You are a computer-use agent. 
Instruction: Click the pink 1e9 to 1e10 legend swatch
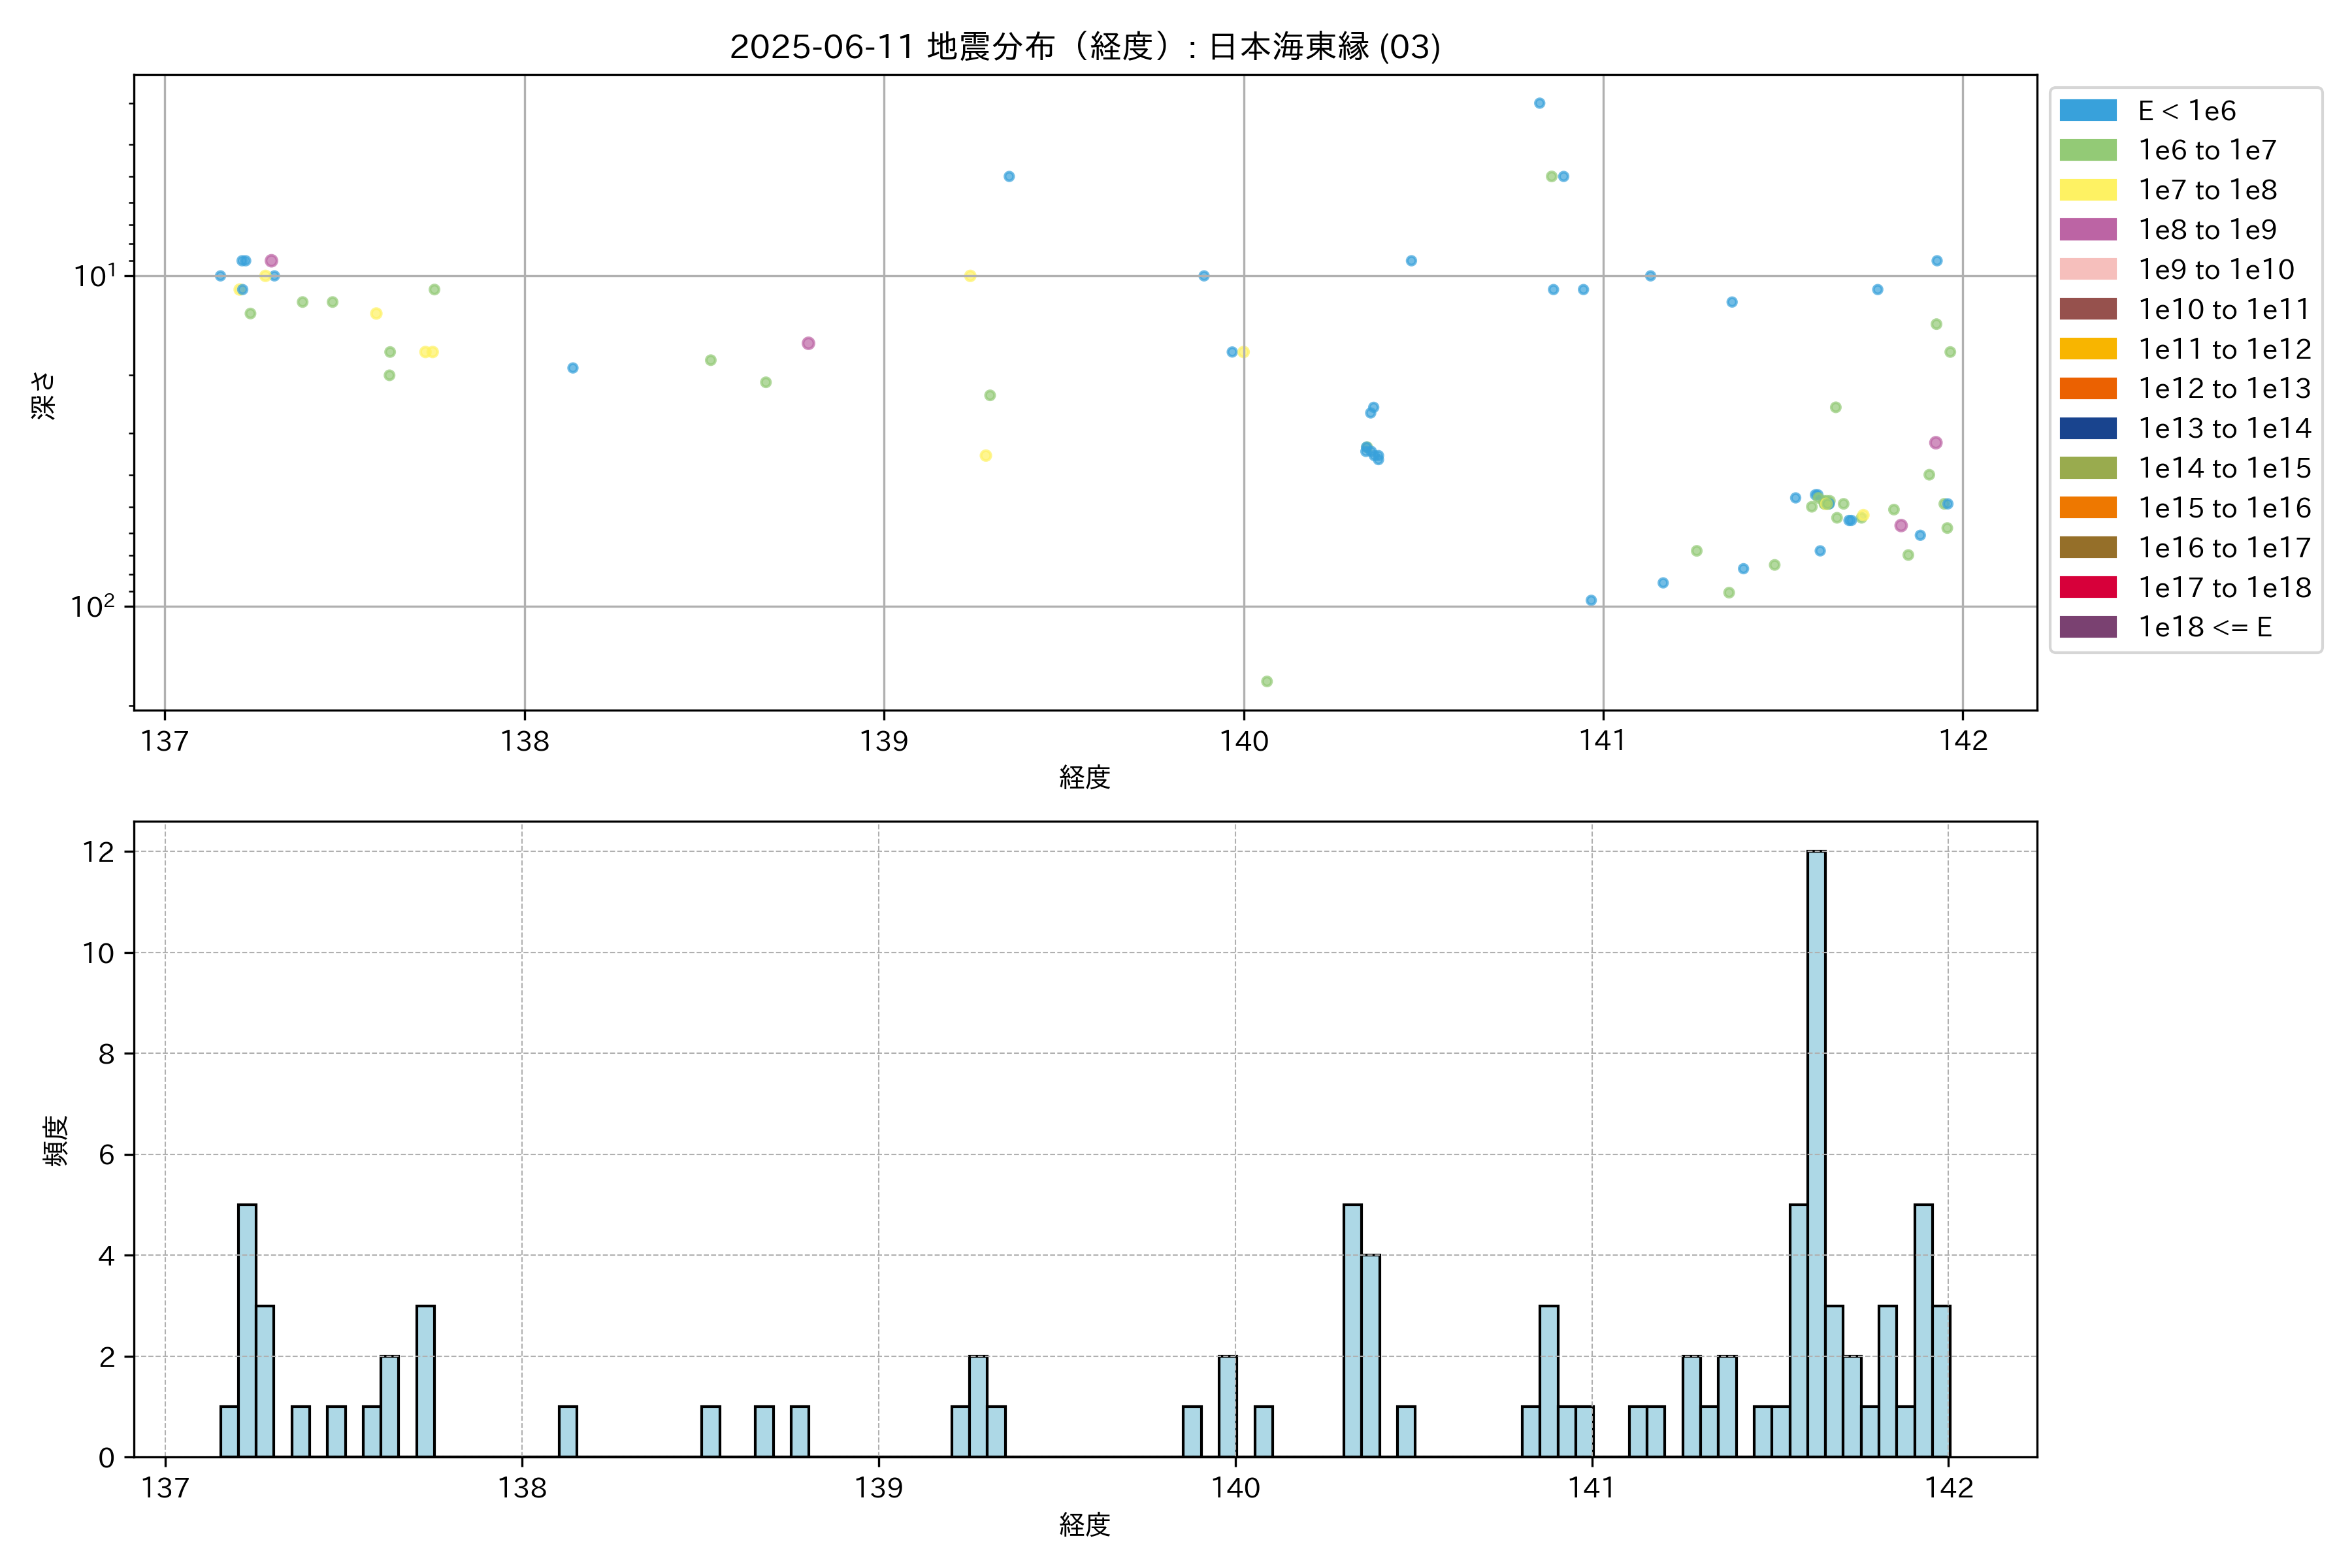2088,269
